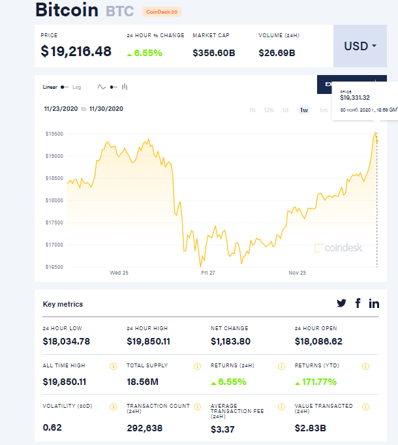Click the chart's latest price marker
This screenshot has width=398, height=445.
click(x=376, y=135)
